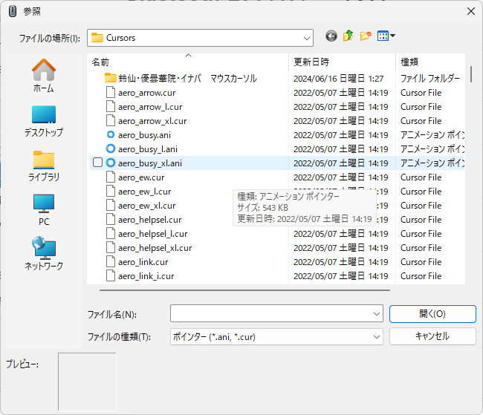Expand the Cursors location dropdown

(x=306, y=38)
